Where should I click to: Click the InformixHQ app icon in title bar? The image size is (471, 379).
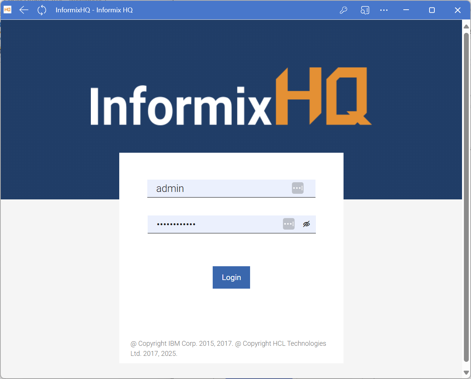pos(7,10)
